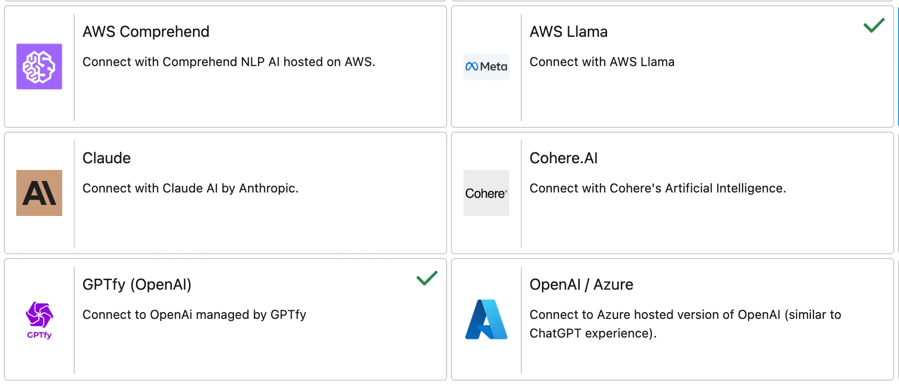Click the green checkmark on AWS Llama
The image size is (899, 384).
tap(874, 25)
